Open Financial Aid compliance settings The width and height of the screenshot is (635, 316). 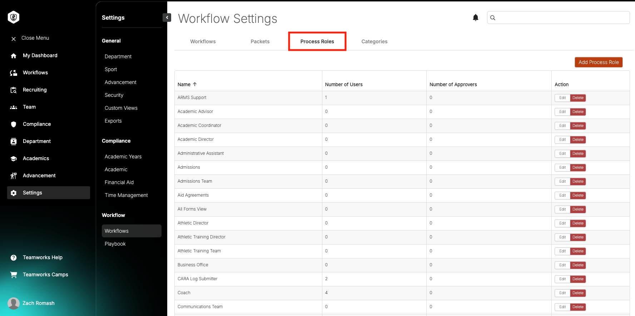[x=119, y=182]
